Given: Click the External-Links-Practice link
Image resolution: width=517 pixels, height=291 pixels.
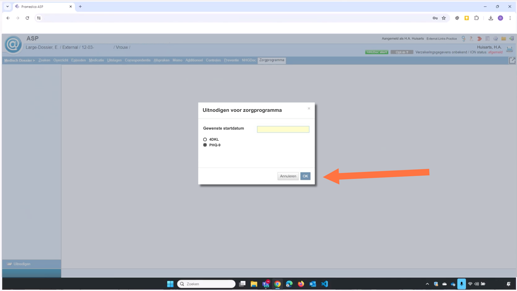Looking at the screenshot, I should [x=442, y=39].
